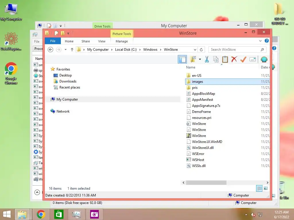Open Classic Shell settings shell icon
This screenshot has width=294, height=220.
(264, 59)
